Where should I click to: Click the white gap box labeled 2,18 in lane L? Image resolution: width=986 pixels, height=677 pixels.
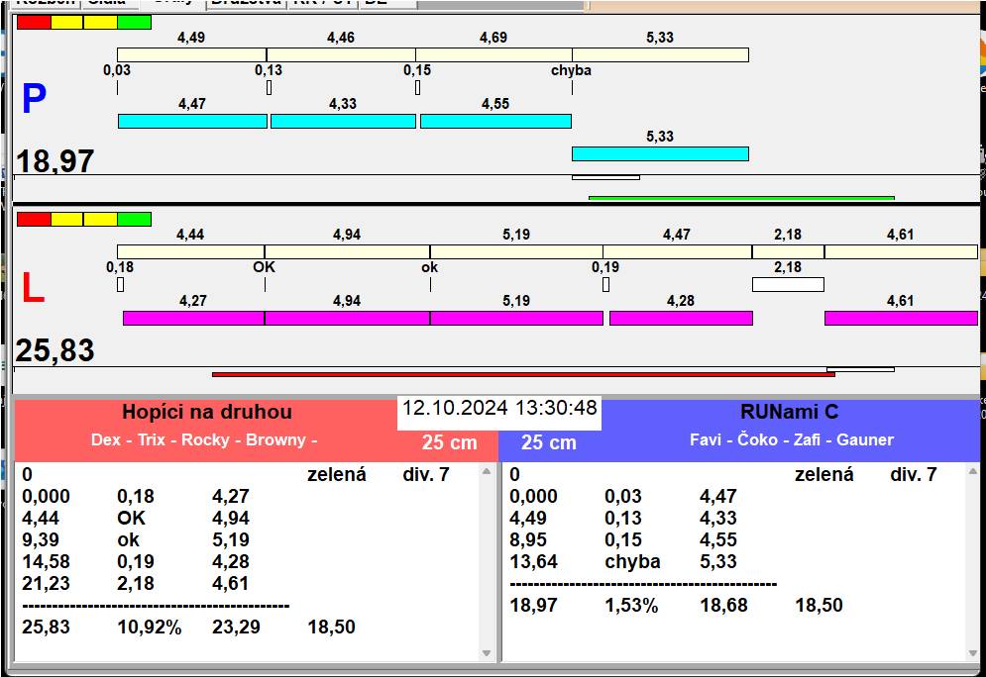tap(788, 284)
